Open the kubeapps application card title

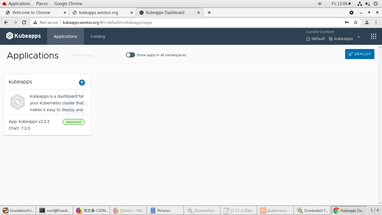point(20,82)
